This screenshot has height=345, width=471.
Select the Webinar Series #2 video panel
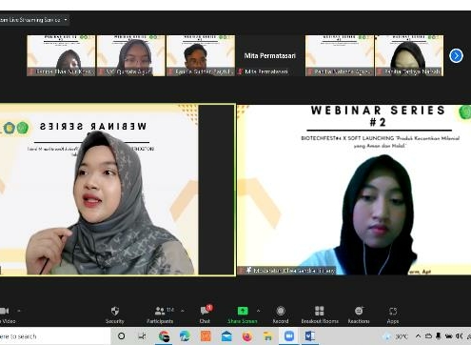(x=354, y=190)
